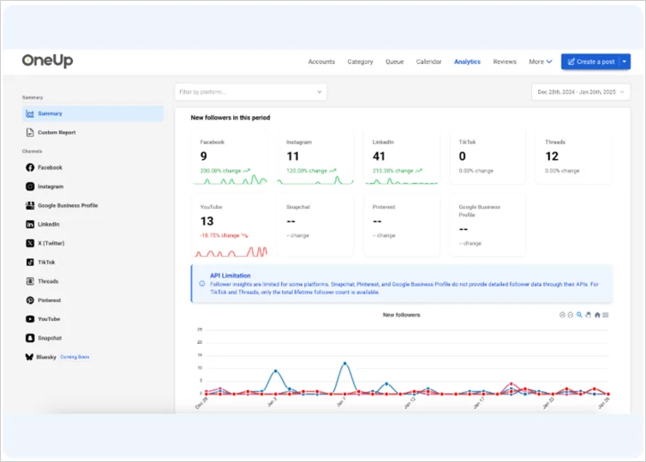Click the LinkedIn icon in sidebar
This screenshot has width=646, height=462.
point(30,224)
